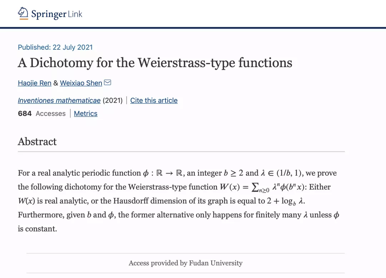Click the email envelope icon beside Weixiao Shen
The width and height of the screenshot is (386, 278).
(x=107, y=83)
